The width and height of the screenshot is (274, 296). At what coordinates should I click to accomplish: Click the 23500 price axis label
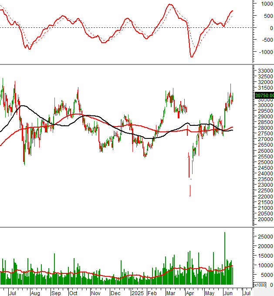265,179
